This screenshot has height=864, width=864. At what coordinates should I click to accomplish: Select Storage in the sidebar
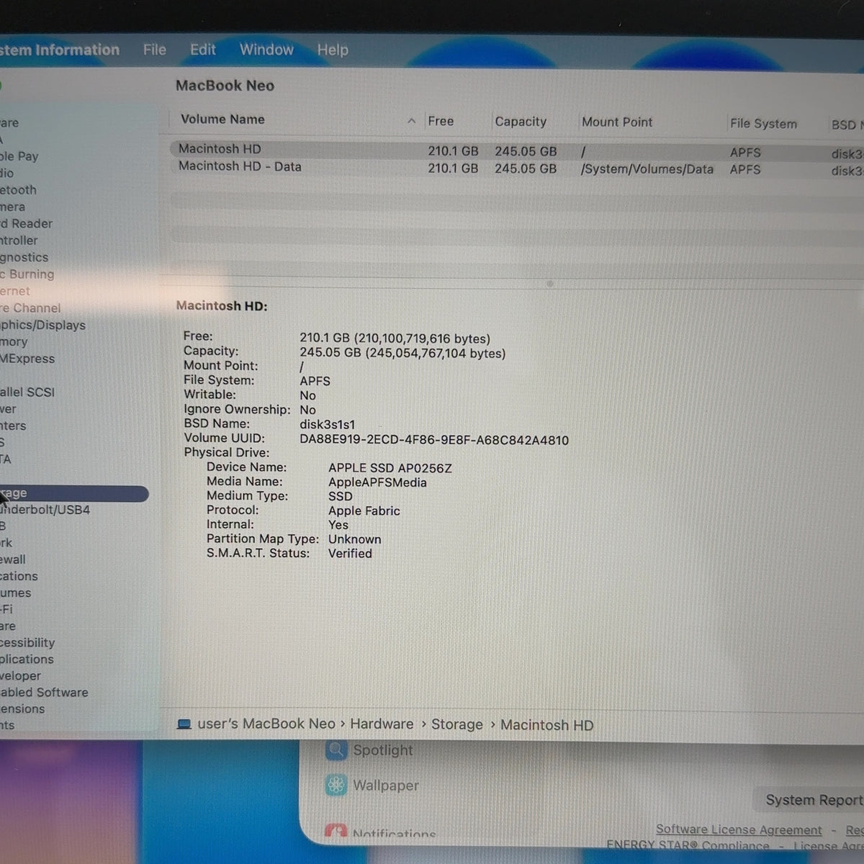pyautogui.click(x=74, y=493)
